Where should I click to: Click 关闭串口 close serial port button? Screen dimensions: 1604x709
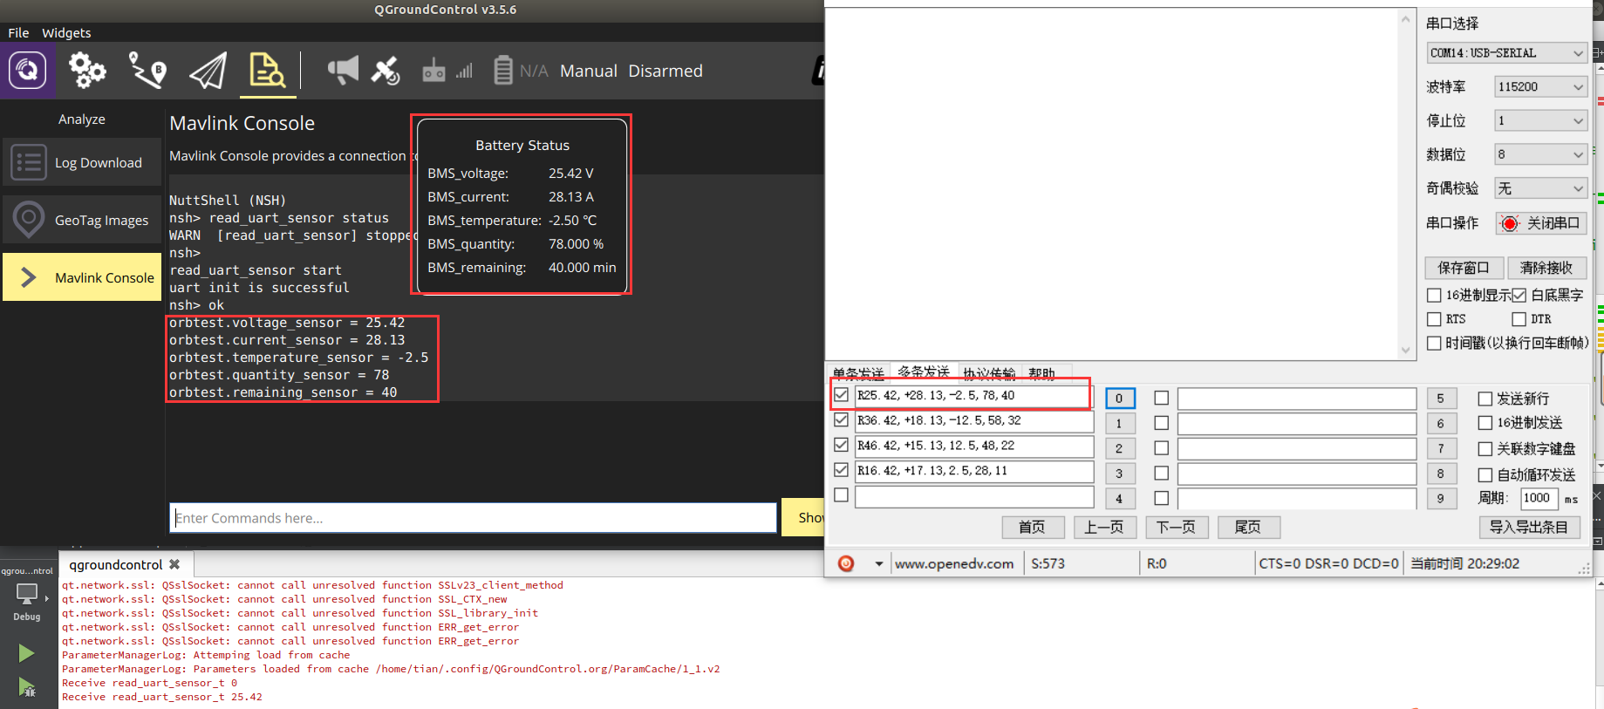point(1541,223)
